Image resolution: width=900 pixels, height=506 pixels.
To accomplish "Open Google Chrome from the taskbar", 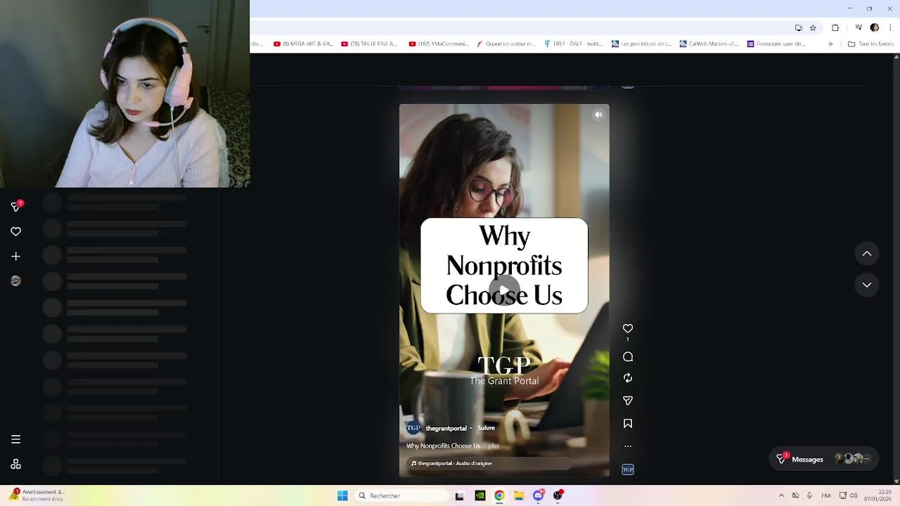I will (499, 495).
